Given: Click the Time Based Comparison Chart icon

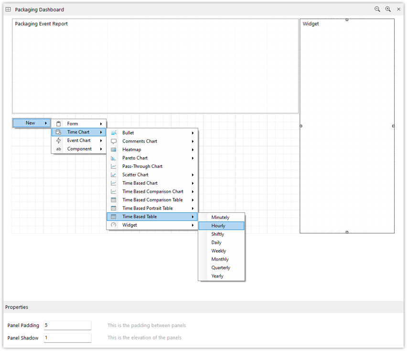Looking at the screenshot, I should (x=114, y=191).
